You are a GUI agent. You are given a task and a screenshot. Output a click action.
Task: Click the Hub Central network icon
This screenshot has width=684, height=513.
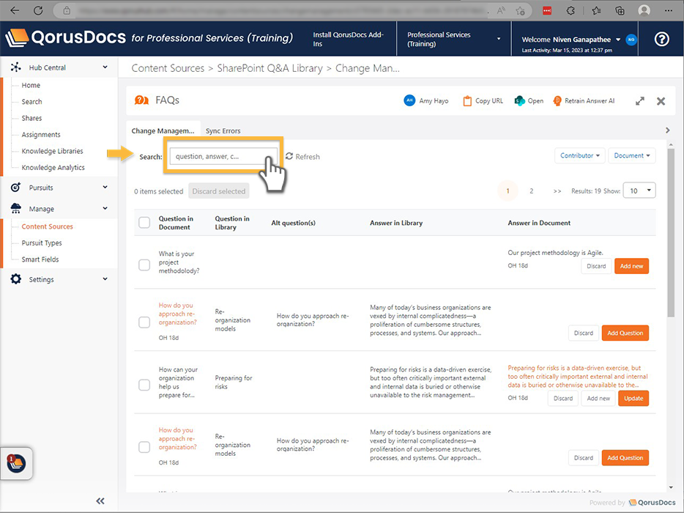(x=15, y=67)
